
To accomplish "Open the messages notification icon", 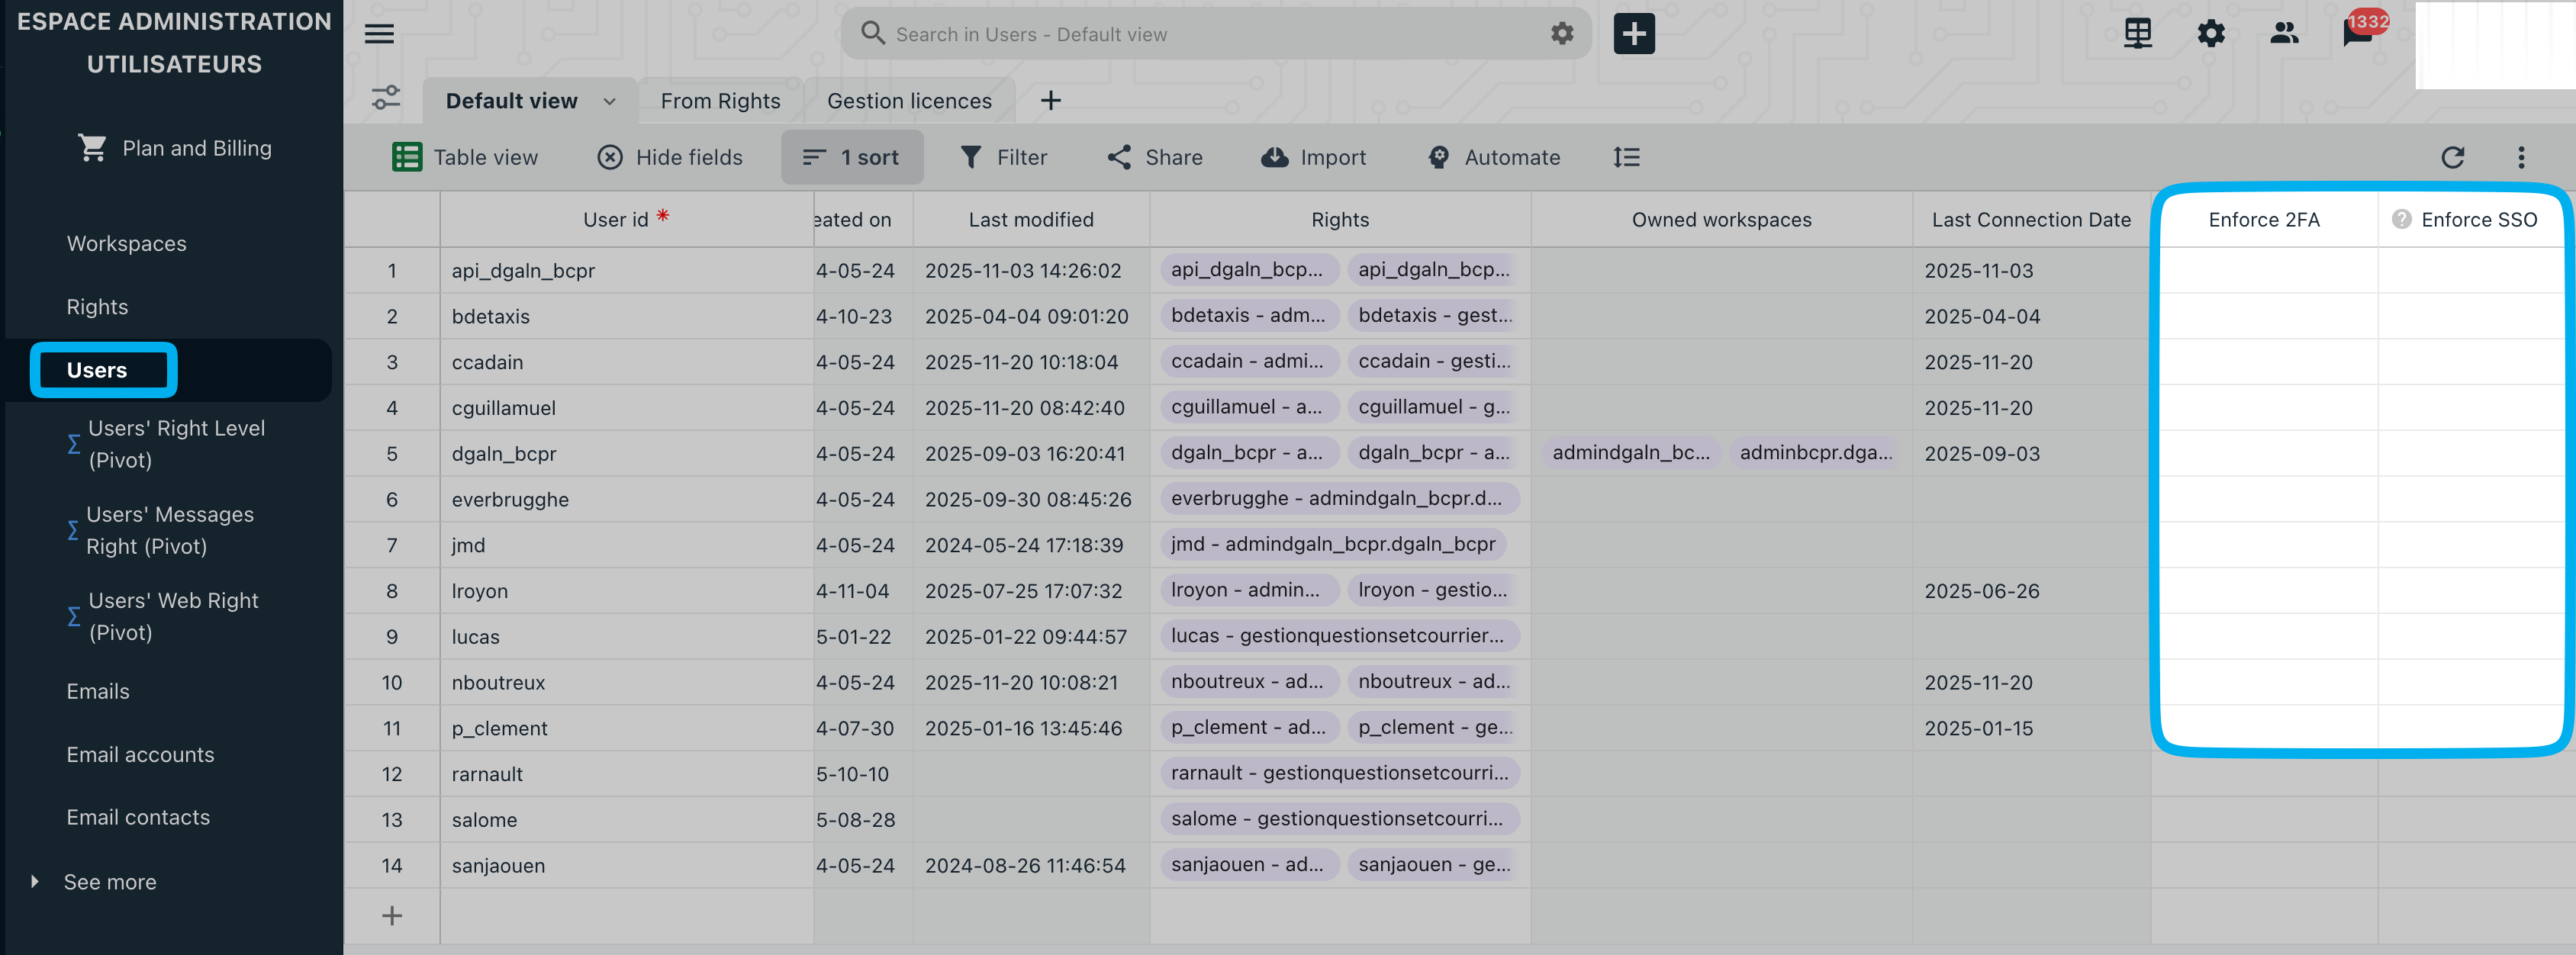I will pyautogui.click(x=2357, y=34).
